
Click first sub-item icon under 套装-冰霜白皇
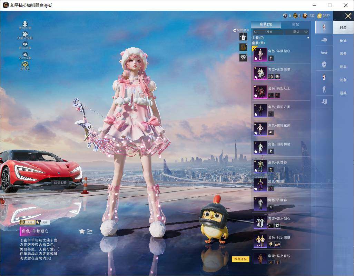[271, 77]
